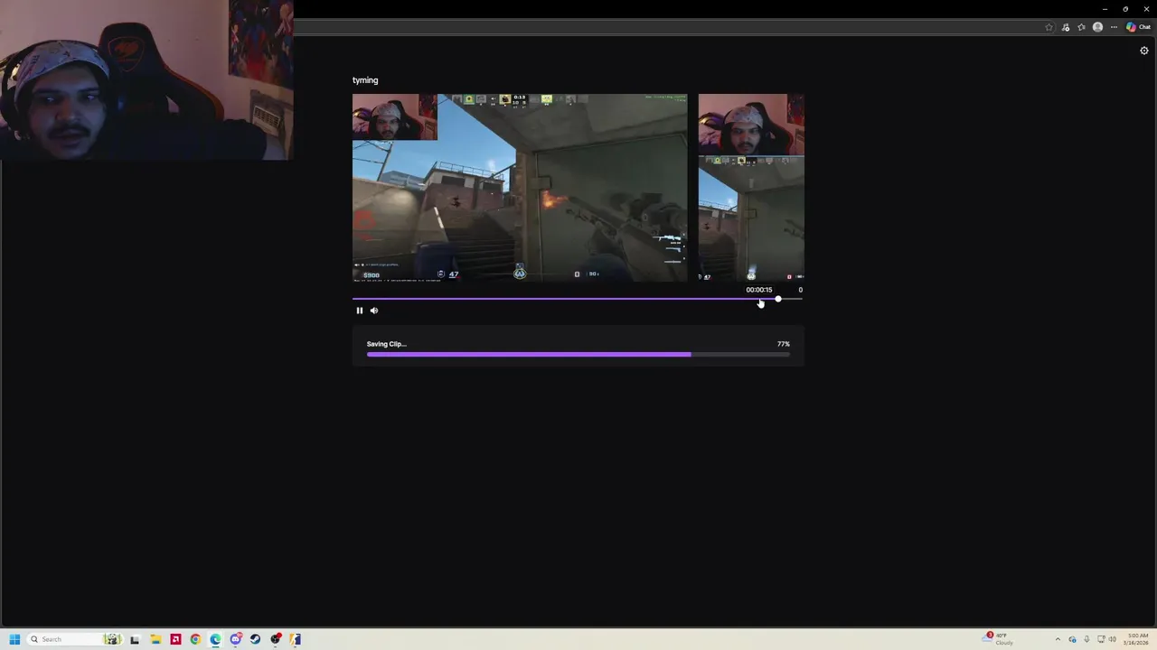Click the 'Saving Clip...' label
The height and width of the screenshot is (650, 1157).
point(387,344)
